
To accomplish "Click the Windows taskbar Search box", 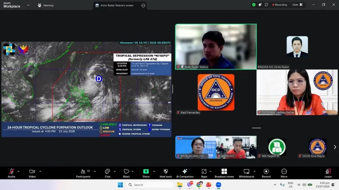I will [150, 185].
